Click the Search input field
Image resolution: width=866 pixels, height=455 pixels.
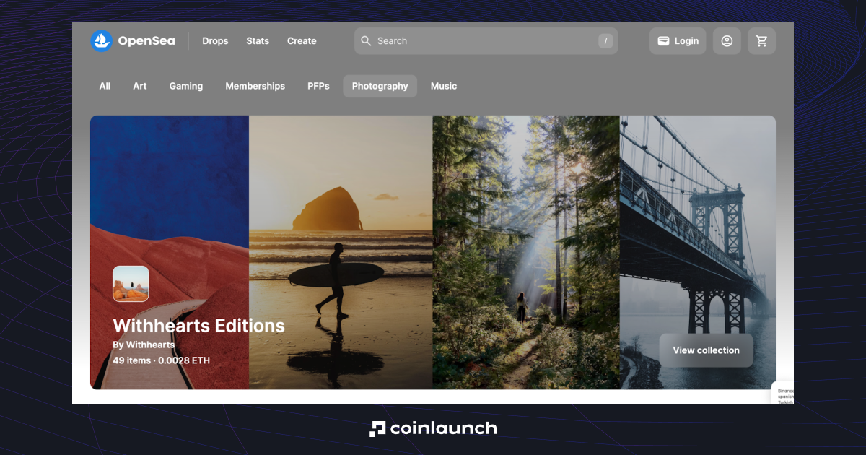(486, 41)
